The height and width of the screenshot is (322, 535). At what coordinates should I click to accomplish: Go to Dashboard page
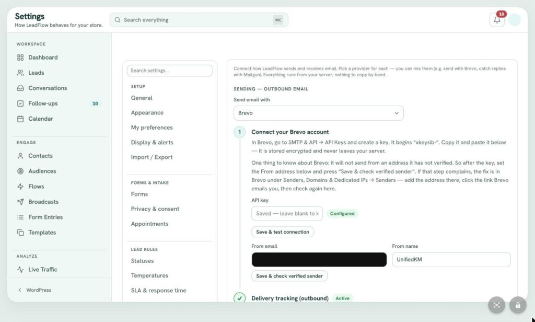pyautogui.click(x=43, y=57)
